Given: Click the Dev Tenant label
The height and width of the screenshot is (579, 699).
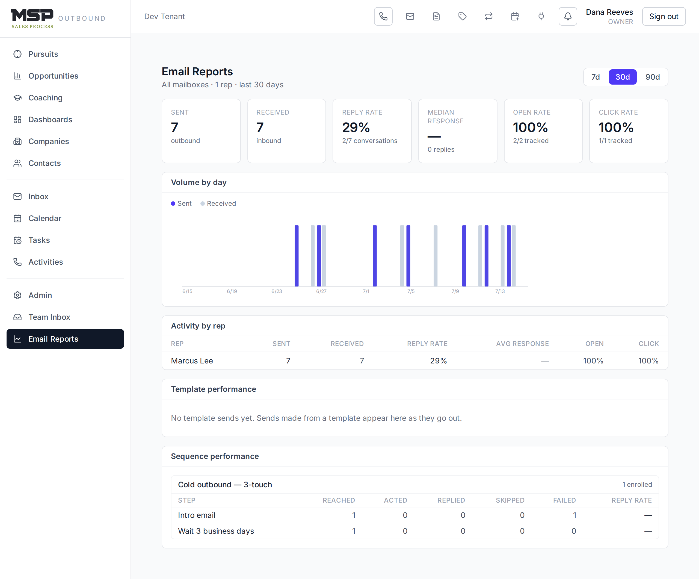Looking at the screenshot, I should 164,16.
